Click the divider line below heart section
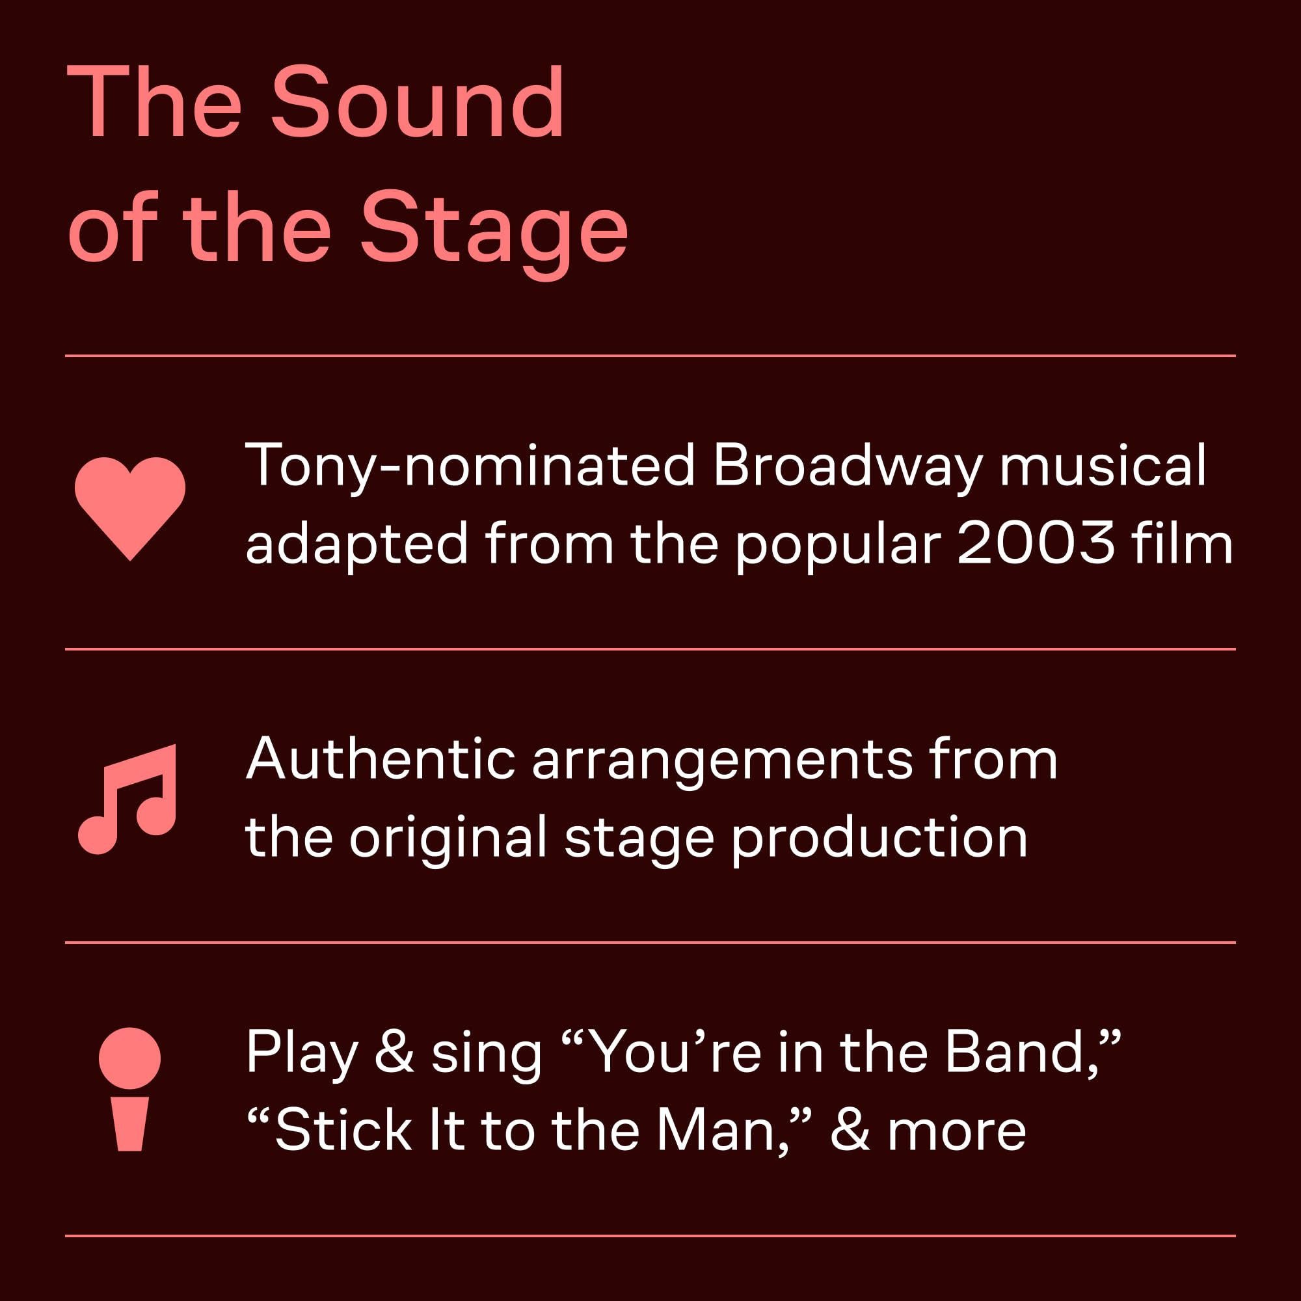 [x=650, y=649]
